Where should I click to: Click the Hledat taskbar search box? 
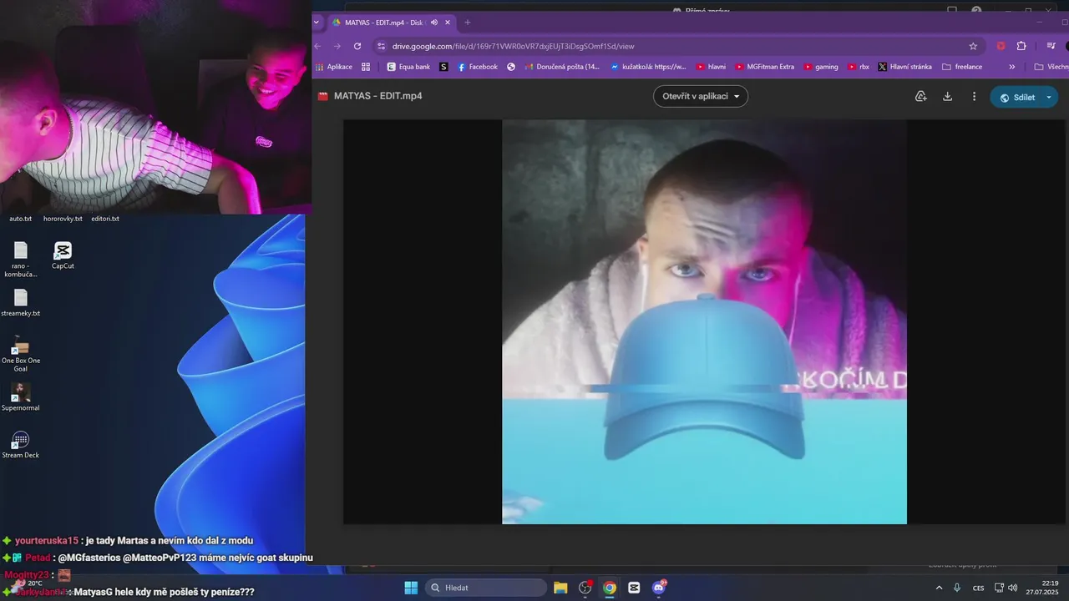click(x=486, y=588)
